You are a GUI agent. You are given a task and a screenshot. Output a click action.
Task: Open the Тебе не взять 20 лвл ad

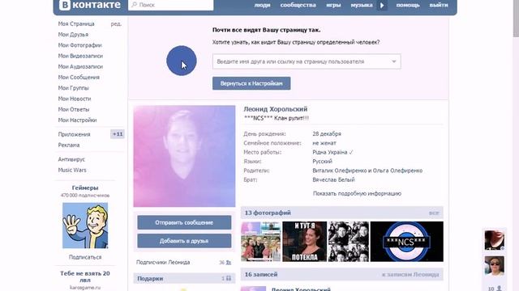point(85,276)
